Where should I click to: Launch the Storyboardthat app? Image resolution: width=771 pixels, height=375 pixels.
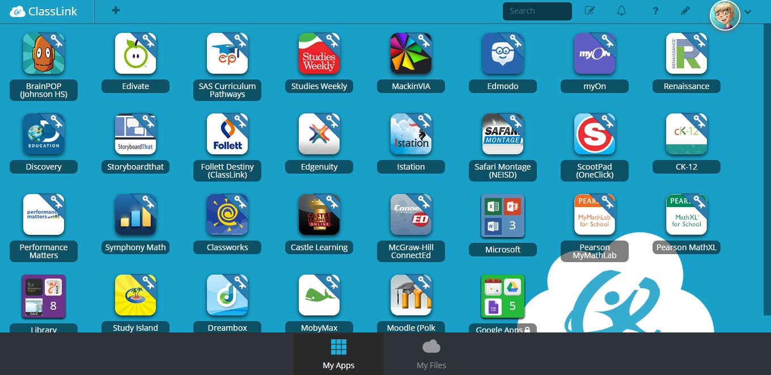point(135,134)
